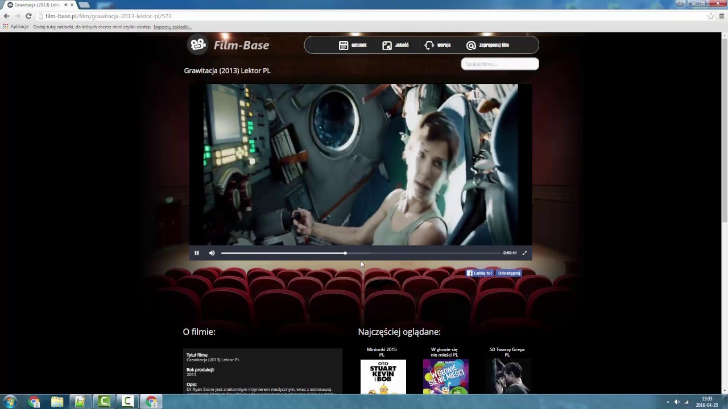The height and width of the screenshot is (409, 728).
Task: Open the W głowie się nie mieści poster
Action: pyautogui.click(x=445, y=377)
